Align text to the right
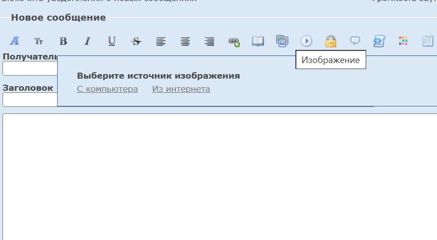Screen dimensions: 437x240 pos(209,41)
